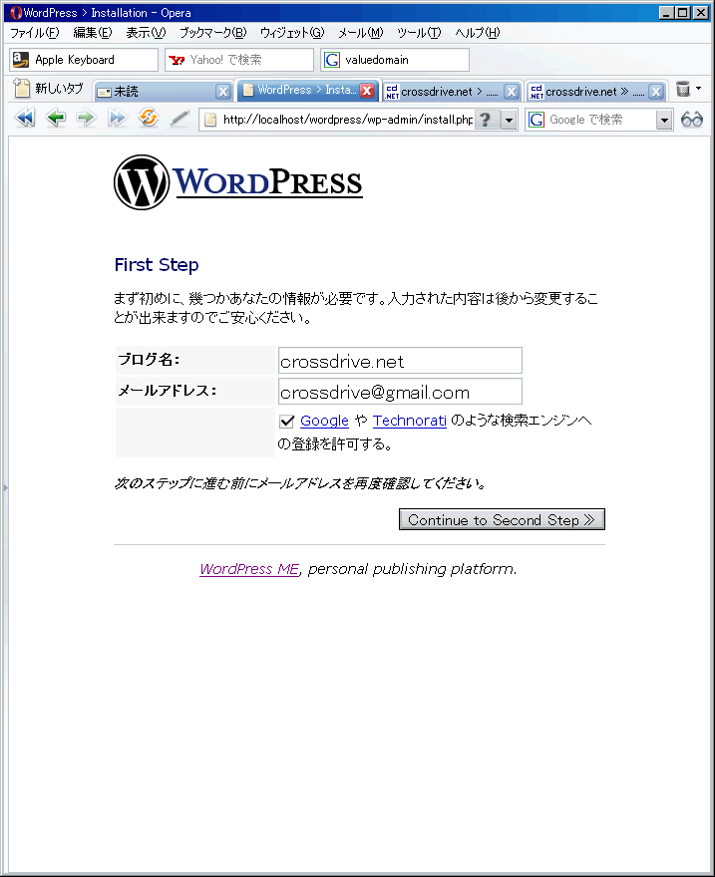The width and height of the screenshot is (715, 877).
Task: Click the question mark in address bar
Action: [x=486, y=120]
